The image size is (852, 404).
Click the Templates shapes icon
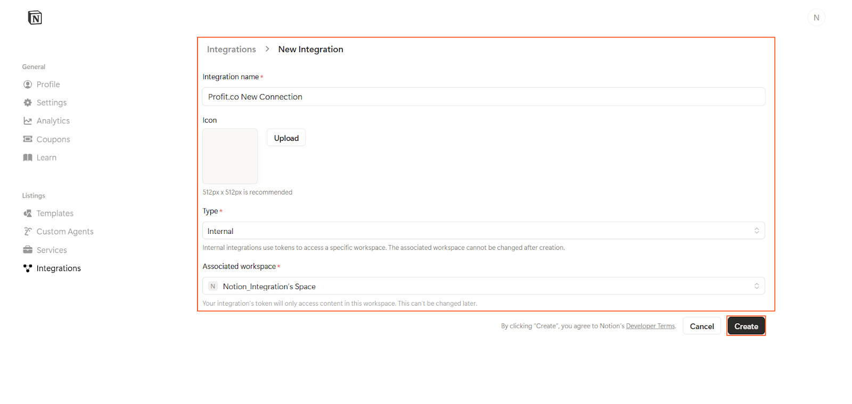(x=28, y=213)
